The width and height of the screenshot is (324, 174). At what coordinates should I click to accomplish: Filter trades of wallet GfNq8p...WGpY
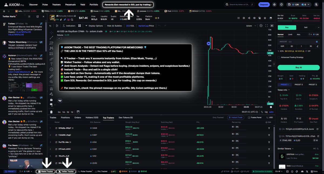coord(269,128)
